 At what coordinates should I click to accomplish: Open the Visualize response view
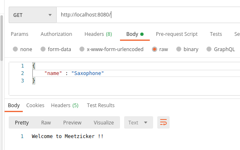[104, 122]
